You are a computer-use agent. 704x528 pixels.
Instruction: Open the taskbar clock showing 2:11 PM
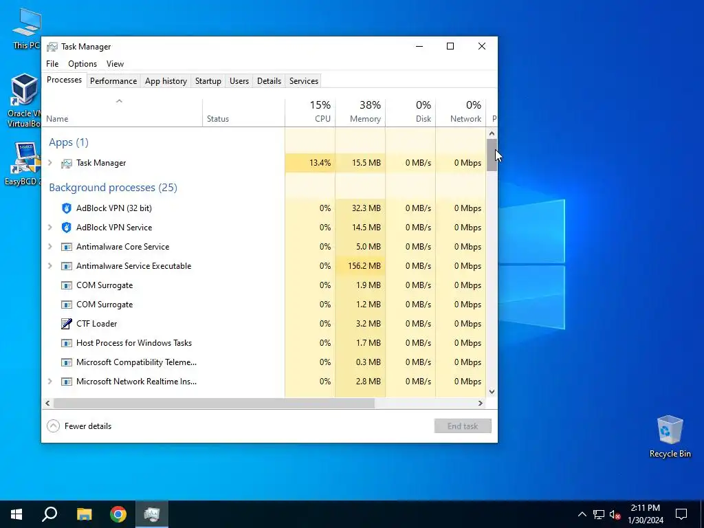pyautogui.click(x=645, y=514)
